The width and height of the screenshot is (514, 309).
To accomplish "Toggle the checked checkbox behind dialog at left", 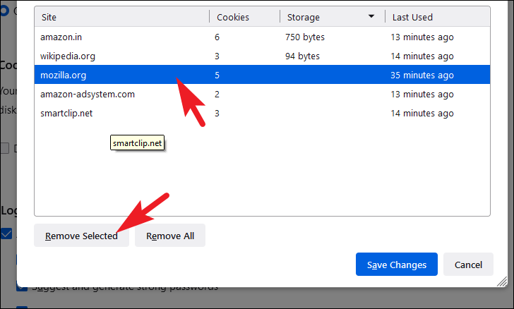I will (x=6, y=234).
